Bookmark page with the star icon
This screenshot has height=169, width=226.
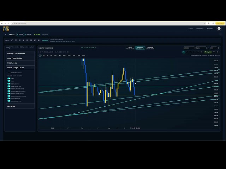(x=204, y=23)
